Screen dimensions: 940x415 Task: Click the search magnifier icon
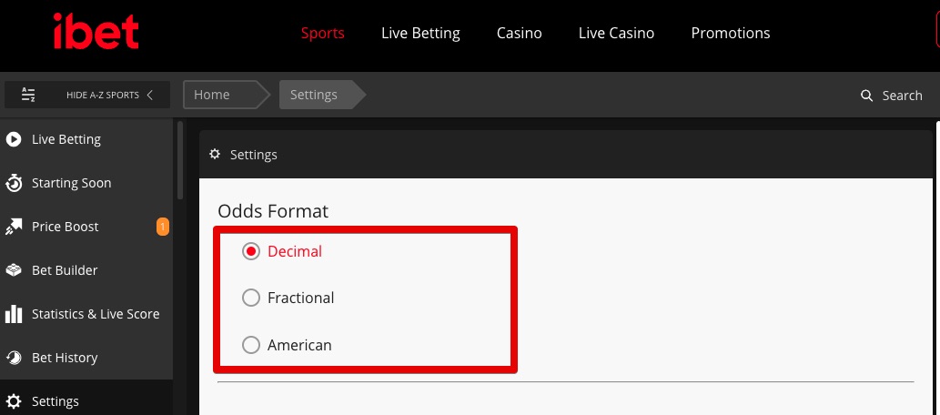[x=866, y=96]
